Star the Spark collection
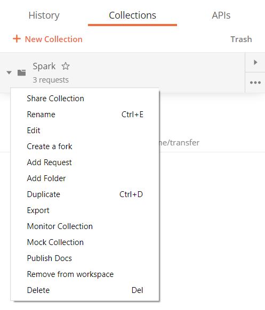The image size is (265, 310). click(65, 66)
